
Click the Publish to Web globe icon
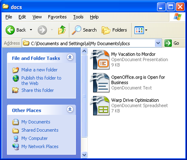(x=16, y=79)
